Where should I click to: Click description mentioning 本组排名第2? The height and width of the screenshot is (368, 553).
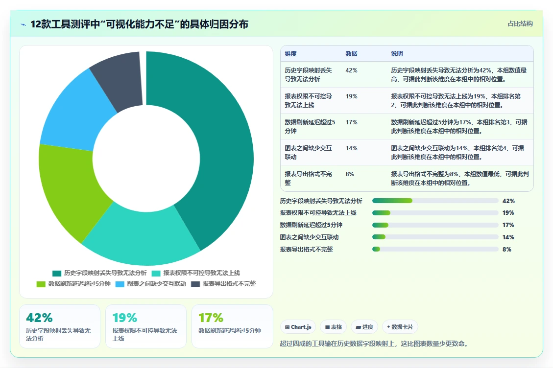pos(456,100)
